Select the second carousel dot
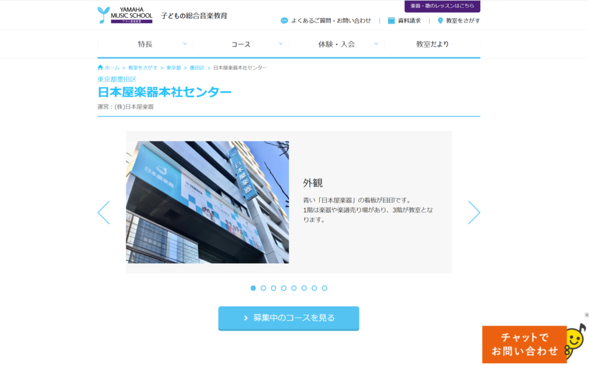 (263, 288)
